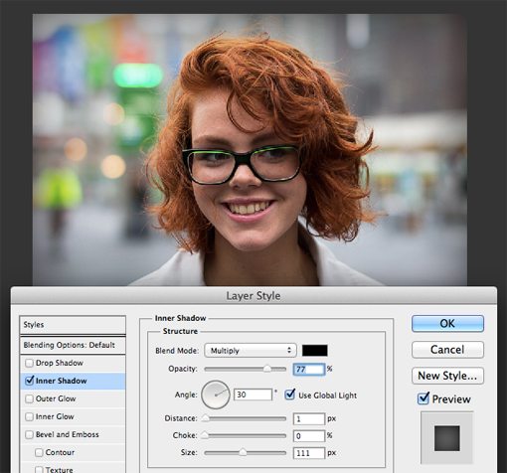The image size is (507, 473).
Task: Click the Angle value input field
Action: (253, 394)
